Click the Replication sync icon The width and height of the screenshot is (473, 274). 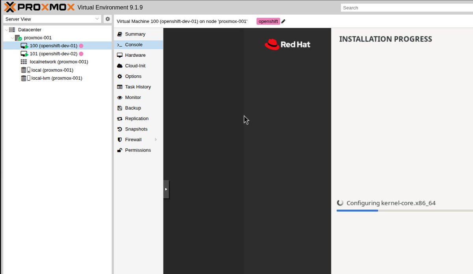click(119, 118)
